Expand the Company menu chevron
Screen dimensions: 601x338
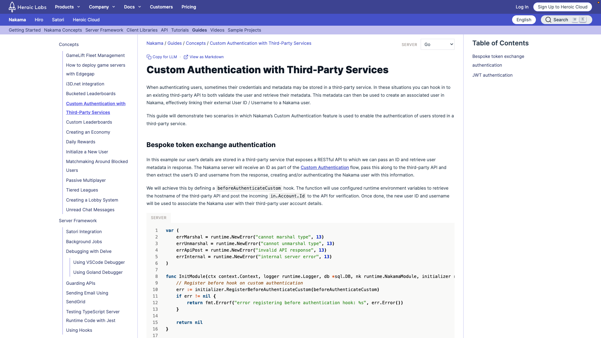click(114, 7)
